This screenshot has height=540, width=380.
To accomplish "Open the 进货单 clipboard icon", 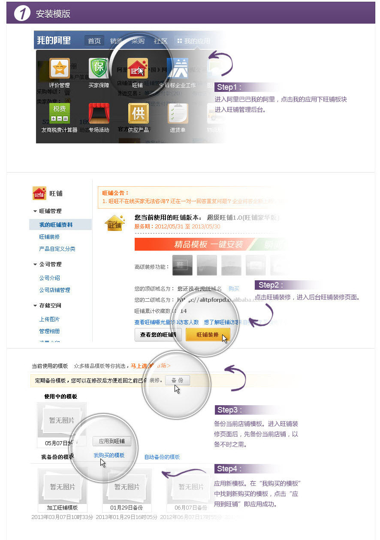I will (x=178, y=113).
